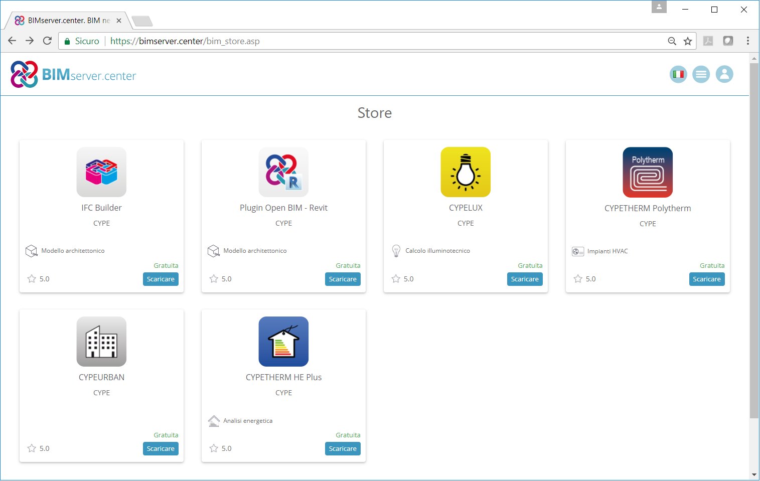Click the Calcolo illuminotecnico bulb icon

tap(396, 251)
